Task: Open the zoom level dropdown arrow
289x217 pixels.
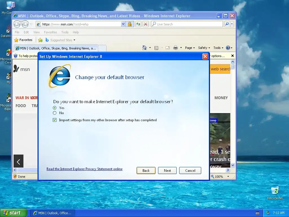Action: (x=228, y=177)
